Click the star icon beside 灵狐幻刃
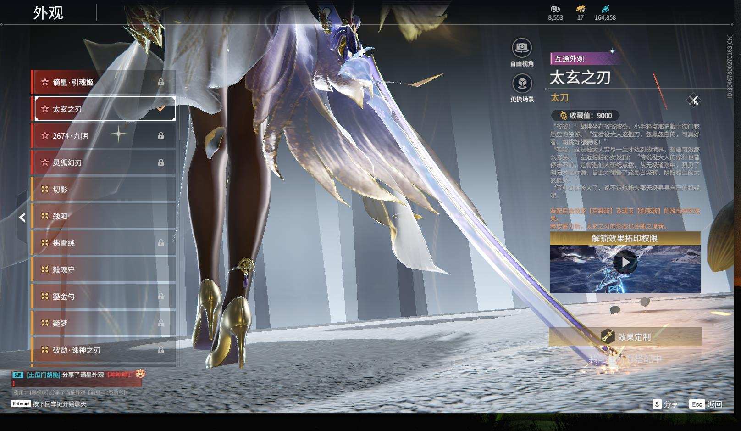 click(45, 162)
